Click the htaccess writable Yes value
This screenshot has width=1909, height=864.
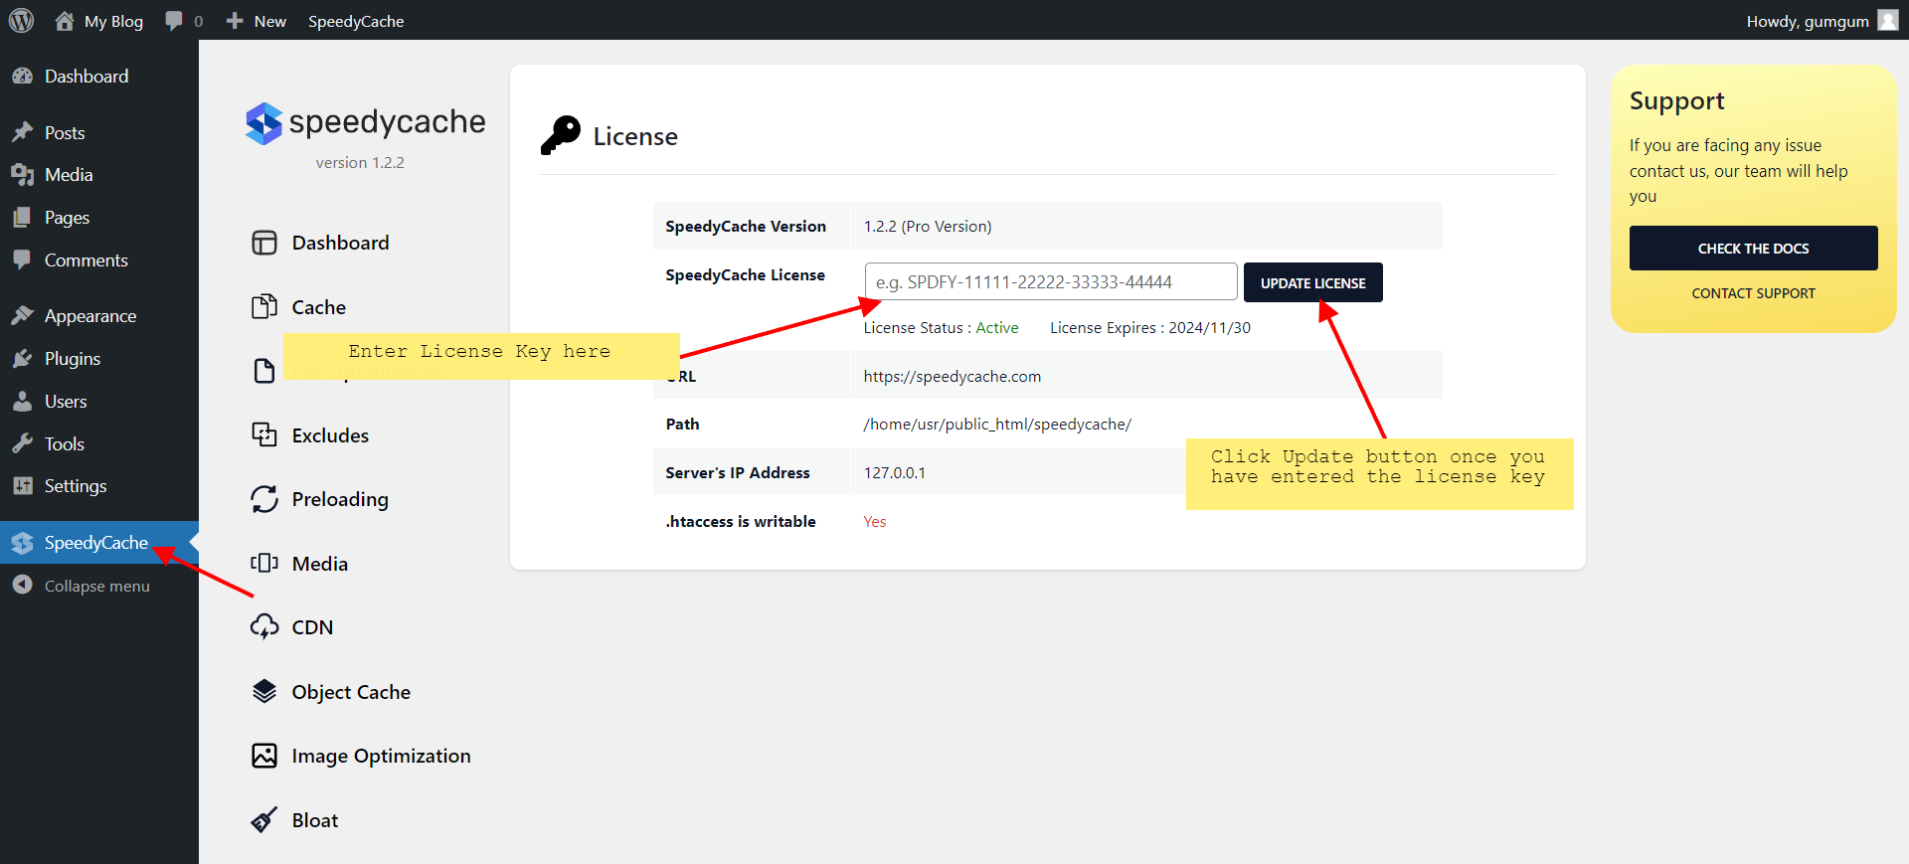[x=875, y=521]
